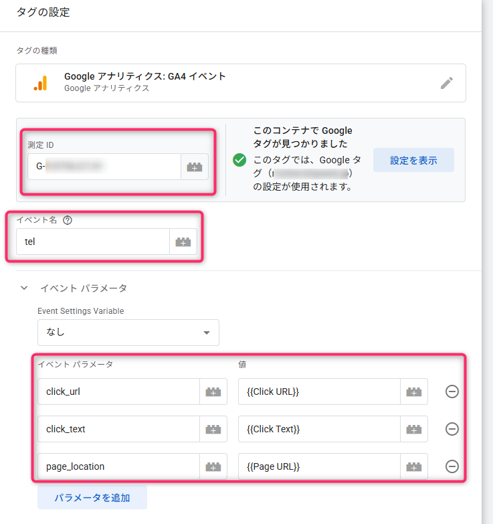Click variable picker icon beside 測定 ID field

point(195,167)
